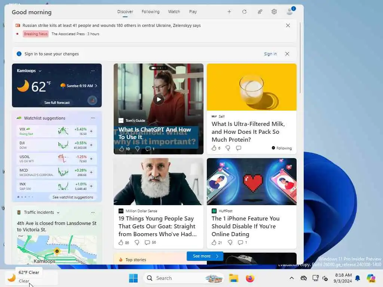This screenshot has height=287, width=383.
Task: Launch File Explorer from taskbar
Action: (233, 278)
